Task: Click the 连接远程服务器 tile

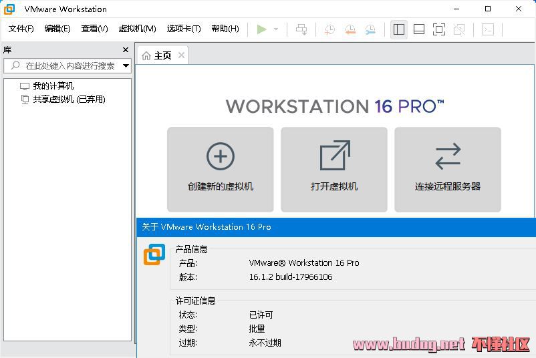Action: (448, 170)
